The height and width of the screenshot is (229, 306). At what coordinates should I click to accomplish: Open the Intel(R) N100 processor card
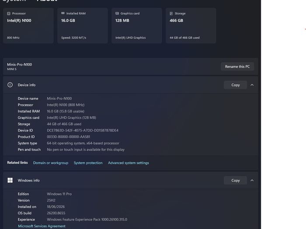point(28,25)
